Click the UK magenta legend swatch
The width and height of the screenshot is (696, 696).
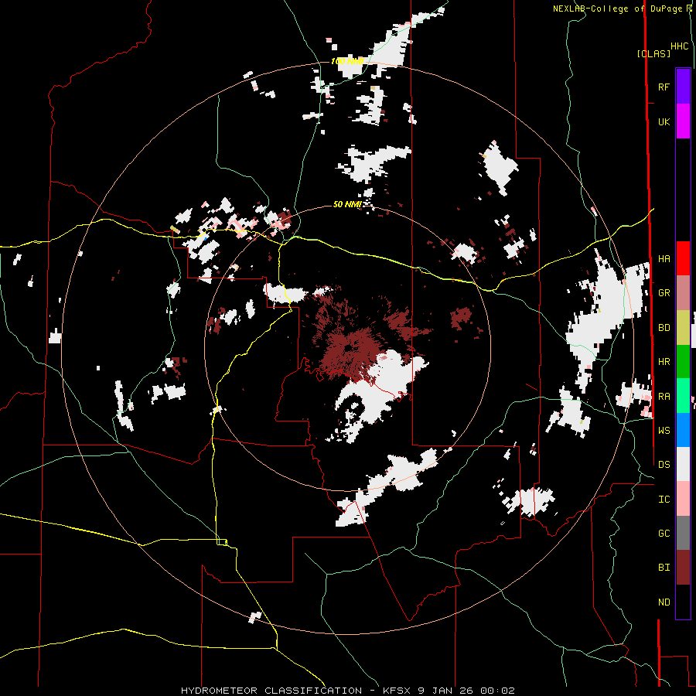[x=683, y=121]
